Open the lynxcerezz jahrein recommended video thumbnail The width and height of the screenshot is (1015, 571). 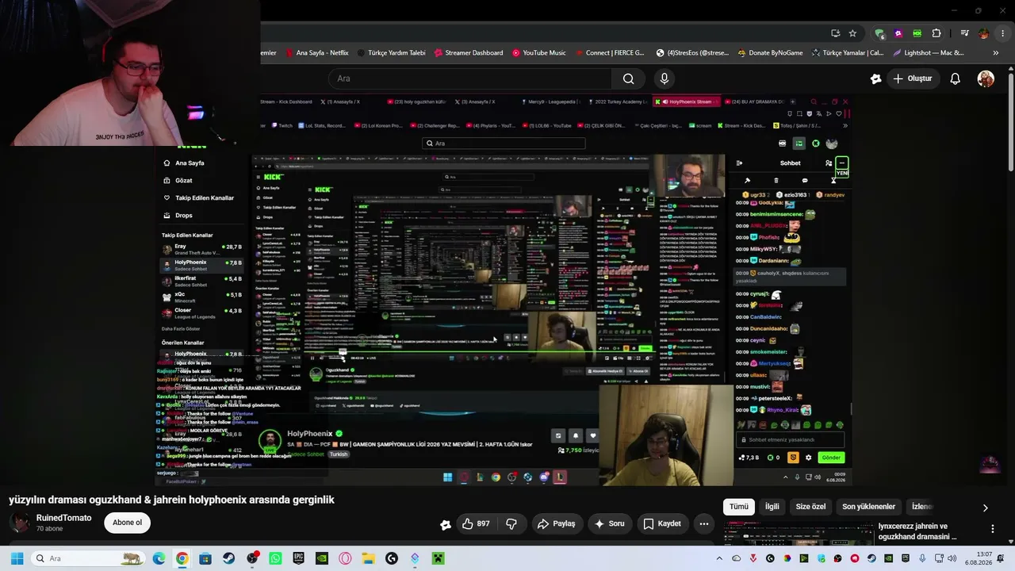tap(798, 535)
